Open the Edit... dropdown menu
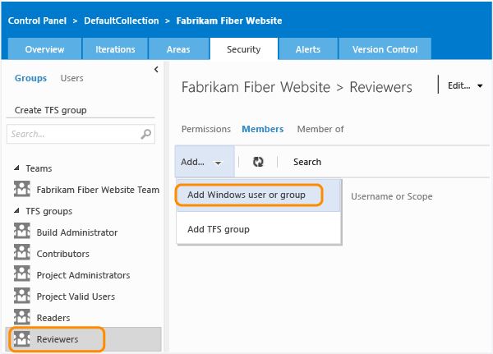The width and height of the screenshot is (493, 354). pyautogui.click(x=465, y=85)
